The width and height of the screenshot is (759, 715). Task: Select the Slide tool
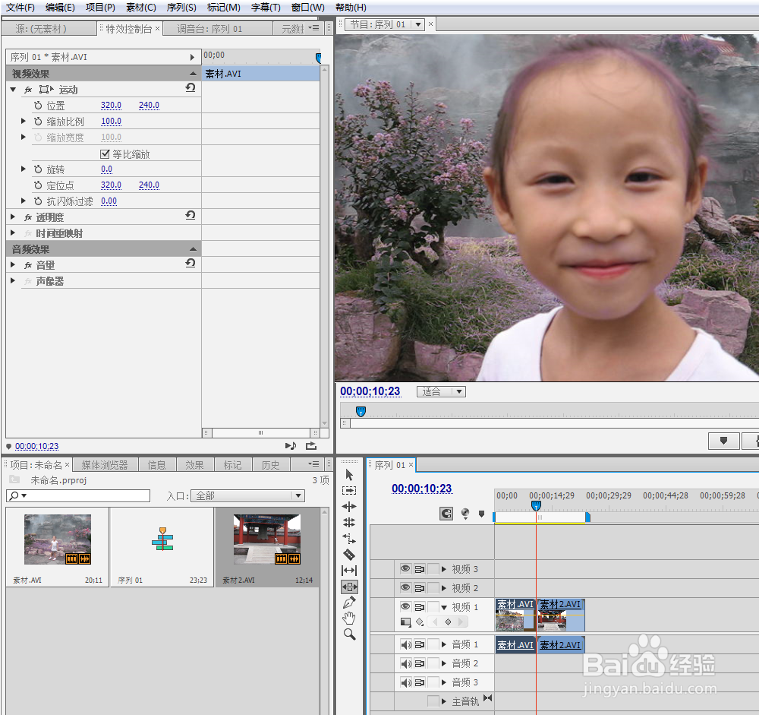tap(349, 587)
